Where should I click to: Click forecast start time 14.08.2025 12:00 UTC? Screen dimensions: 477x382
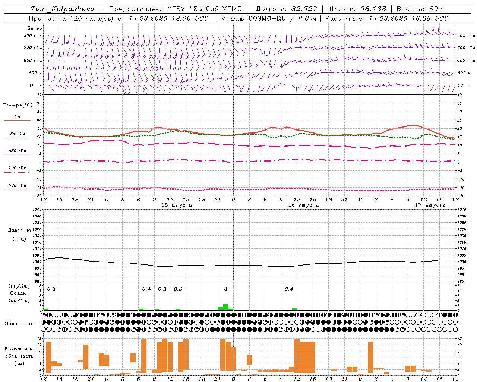coord(168,18)
